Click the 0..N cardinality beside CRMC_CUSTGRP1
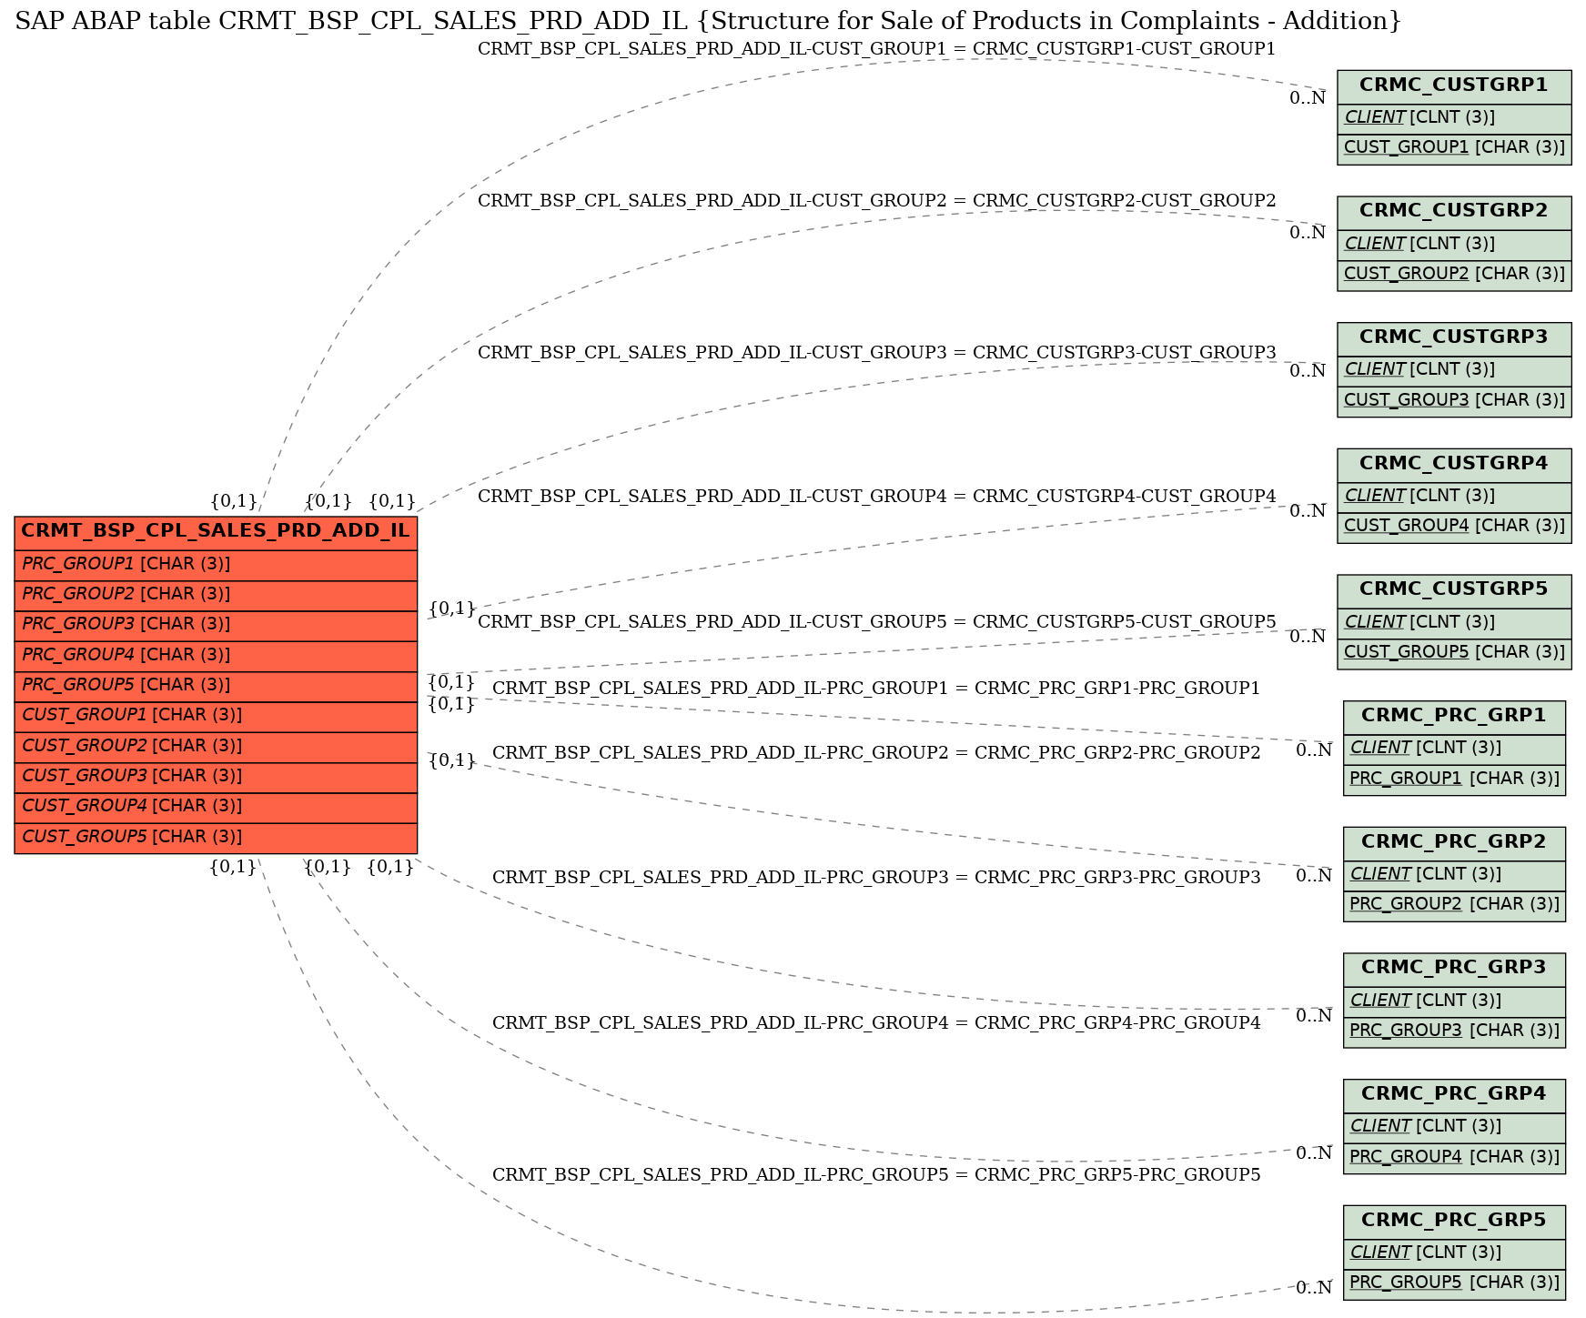Viewport: 1586px width, 1318px height. [x=1308, y=98]
